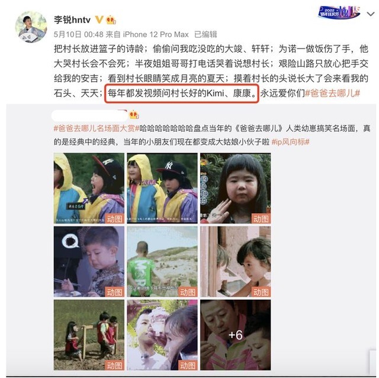Open GIF of child in green shirt
The width and height of the screenshot is (379, 378).
[162, 262]
